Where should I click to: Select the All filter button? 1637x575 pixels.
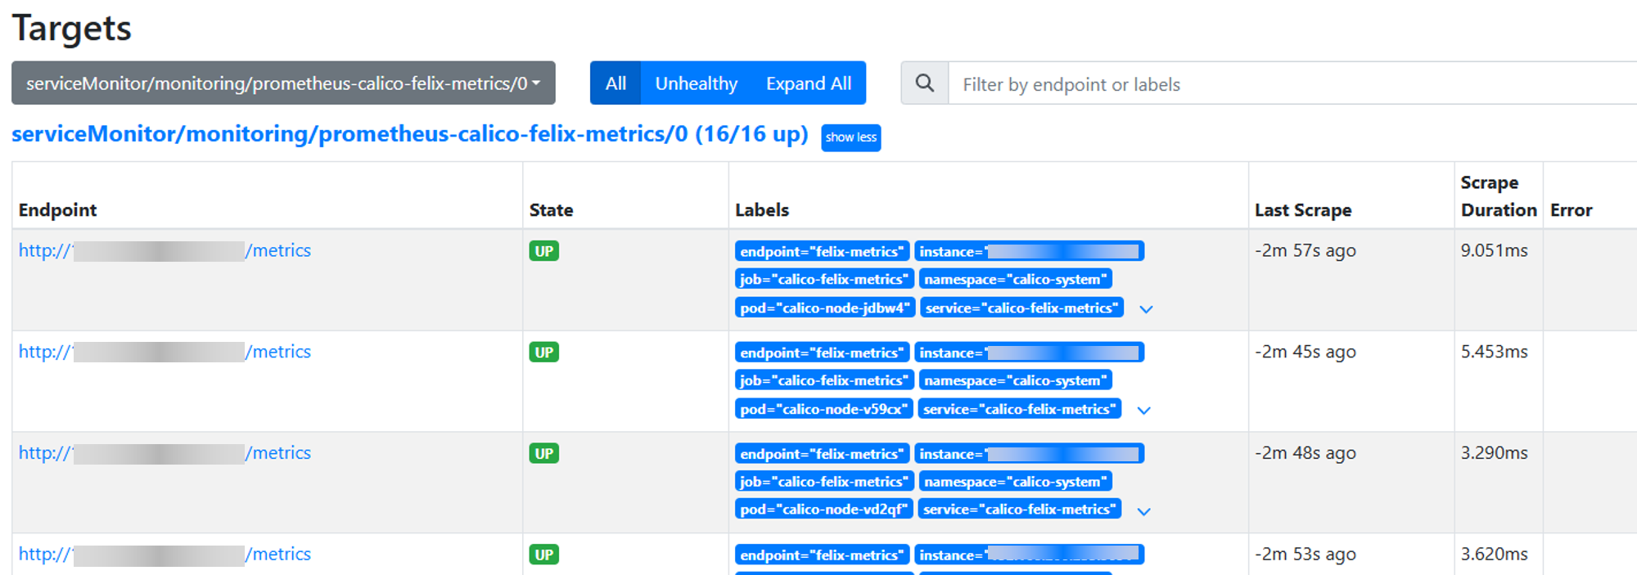616,83
